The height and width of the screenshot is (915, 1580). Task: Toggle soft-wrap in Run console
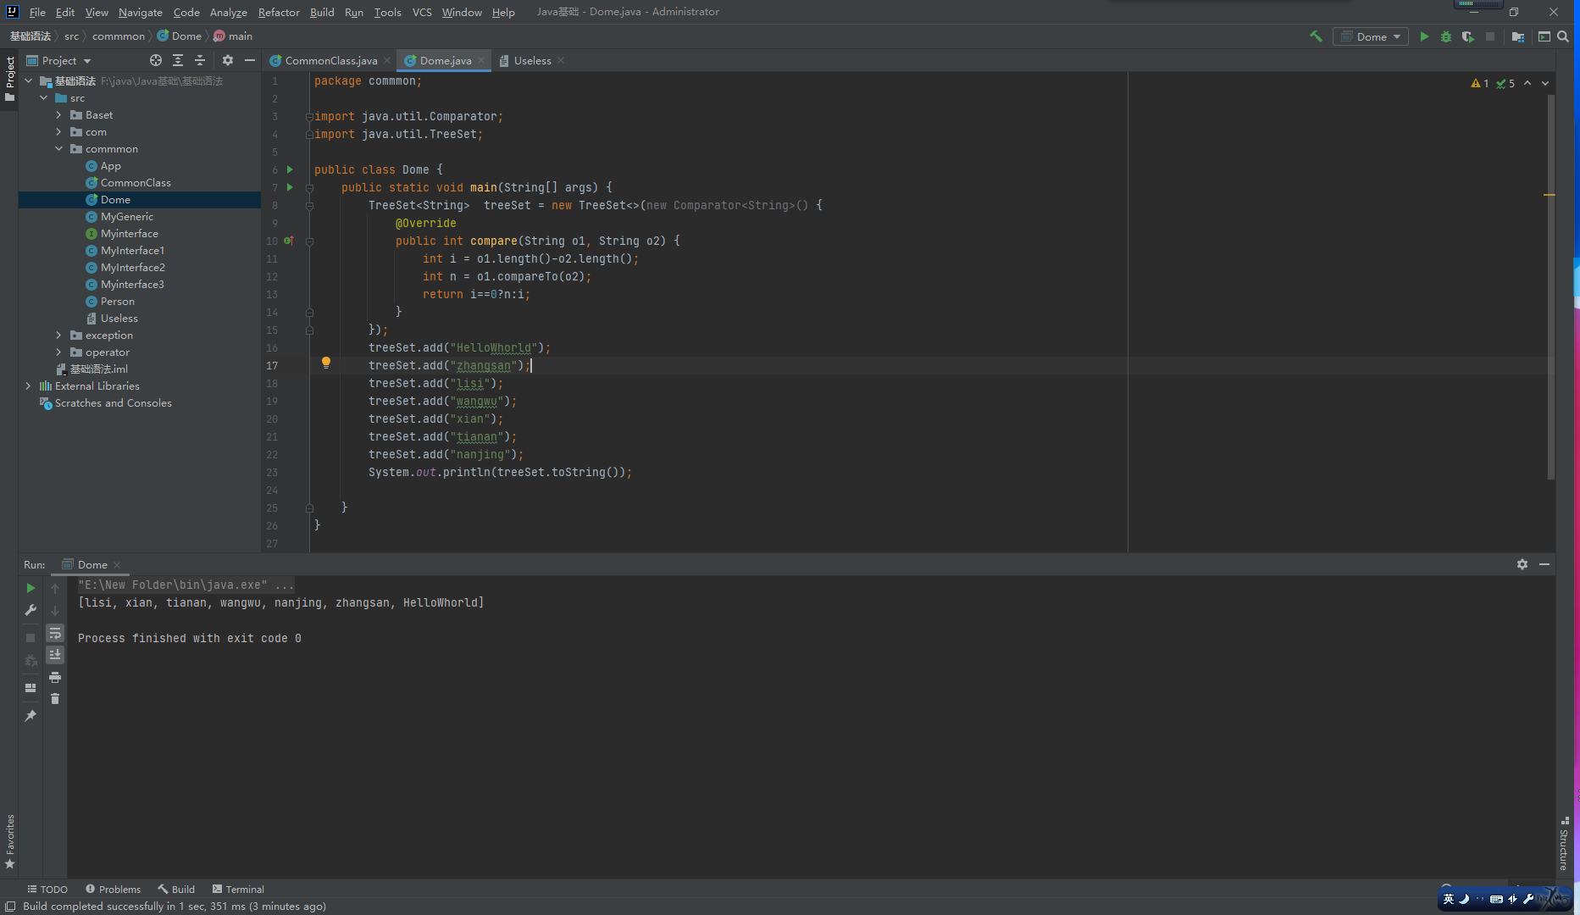(x=55, y=633)
